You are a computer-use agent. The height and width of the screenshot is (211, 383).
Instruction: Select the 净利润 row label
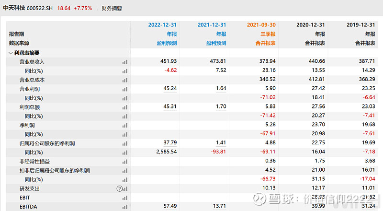pyautogui.click(x=27, y=126)
